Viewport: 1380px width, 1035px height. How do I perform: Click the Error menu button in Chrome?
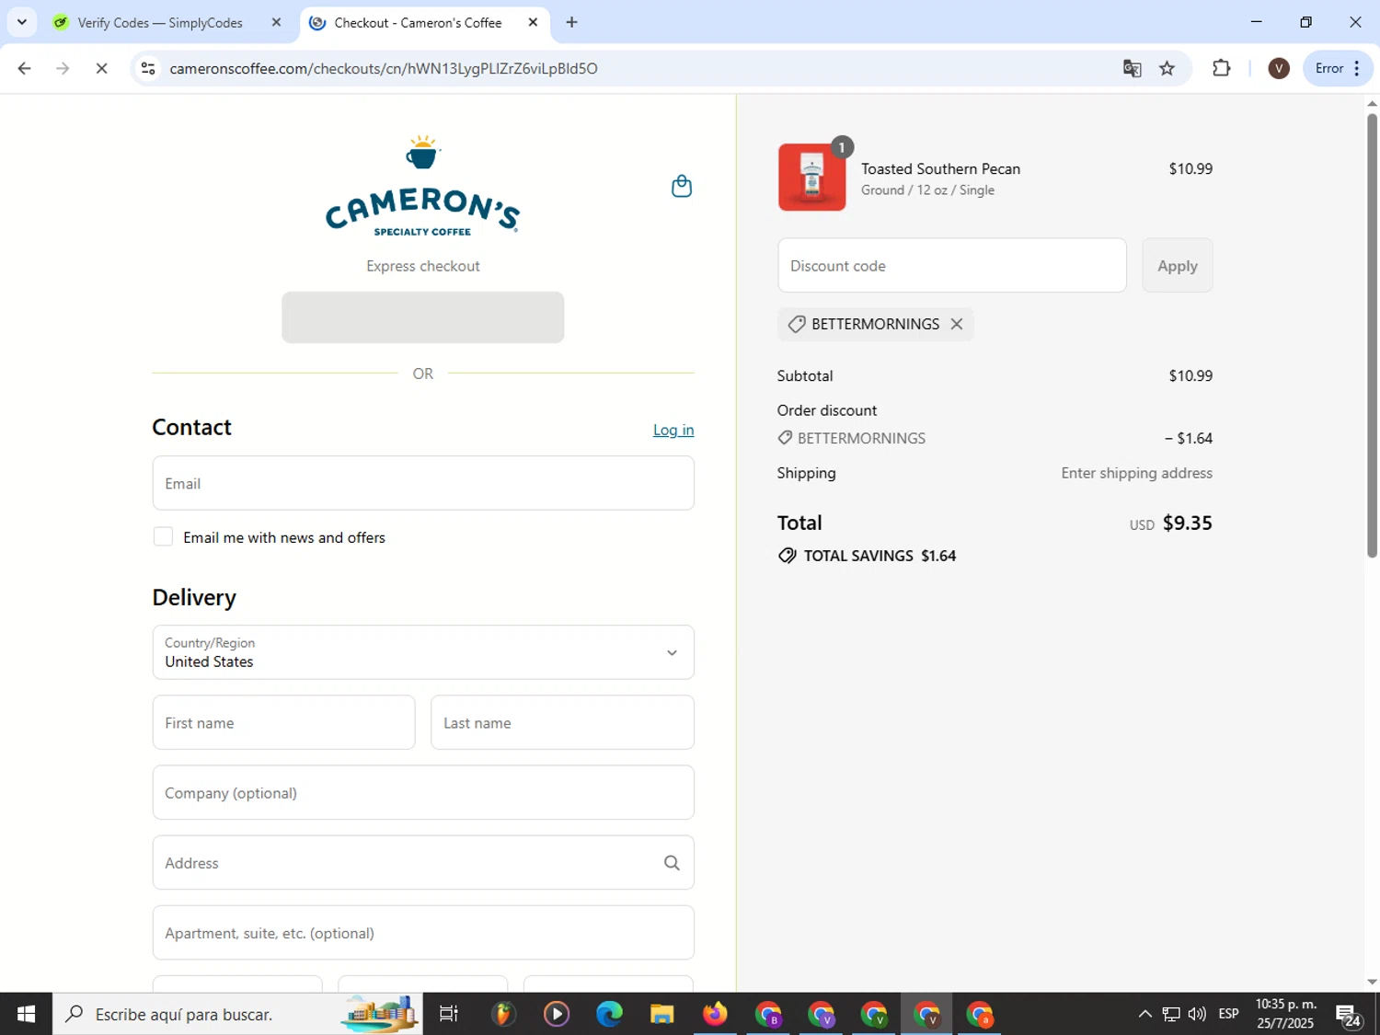click(x=1338, y=68)
